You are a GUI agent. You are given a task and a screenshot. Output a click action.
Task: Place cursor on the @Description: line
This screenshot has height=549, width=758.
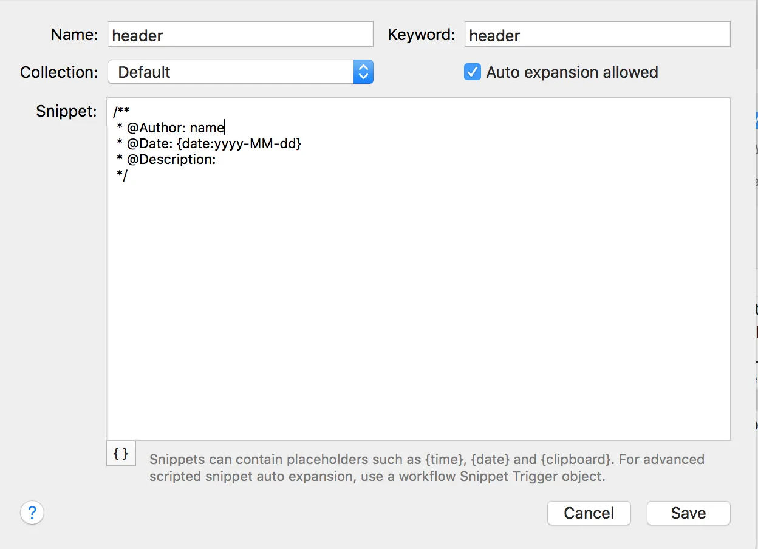pyautogui.click(x=166, y=160)
